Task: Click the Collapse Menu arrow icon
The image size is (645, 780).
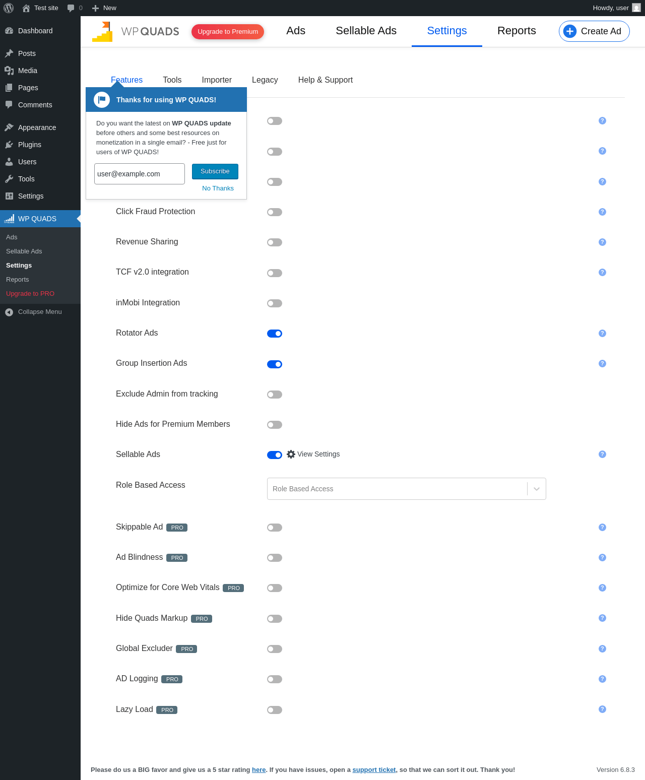Action: click(9, 312)
